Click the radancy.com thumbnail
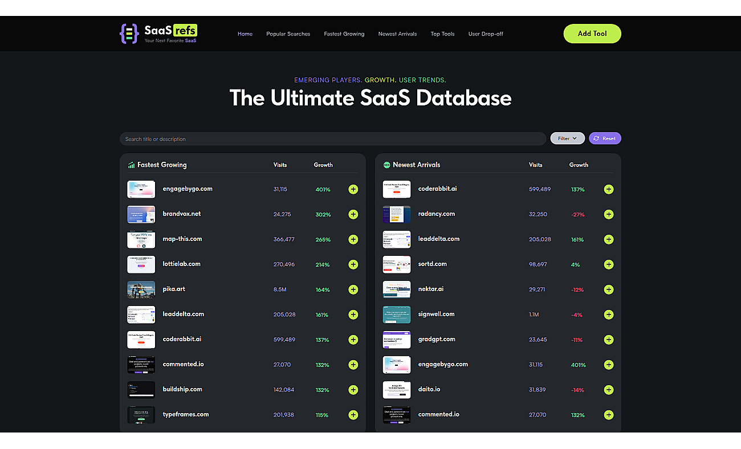 point(396,214)
